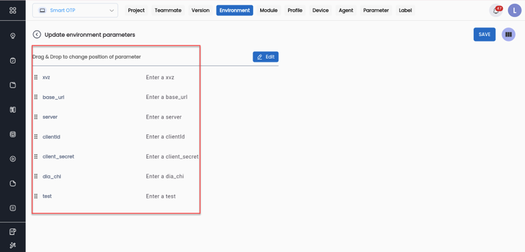Open the Parameter tab

[x=375, y=11]
